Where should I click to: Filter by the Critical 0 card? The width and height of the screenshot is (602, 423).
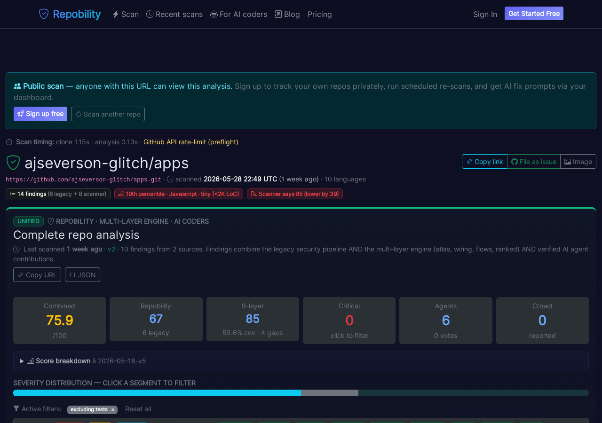349,321
